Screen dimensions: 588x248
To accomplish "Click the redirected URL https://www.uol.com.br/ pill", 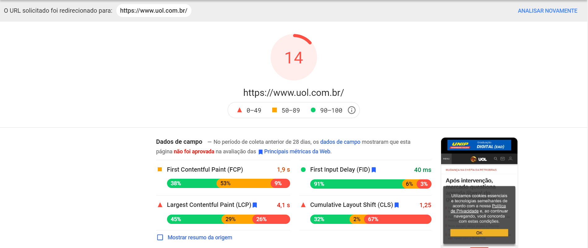I will tap(154, 11).
